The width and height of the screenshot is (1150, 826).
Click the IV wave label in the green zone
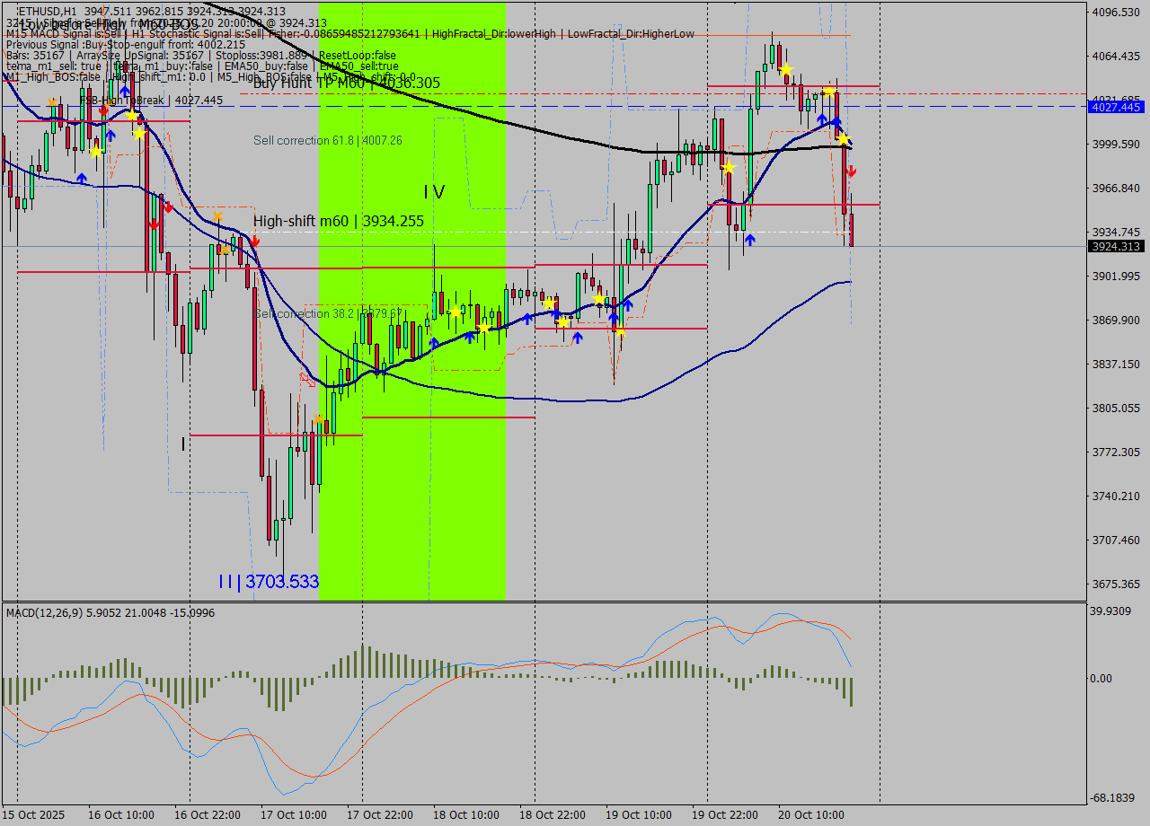[x=434, y=192]
